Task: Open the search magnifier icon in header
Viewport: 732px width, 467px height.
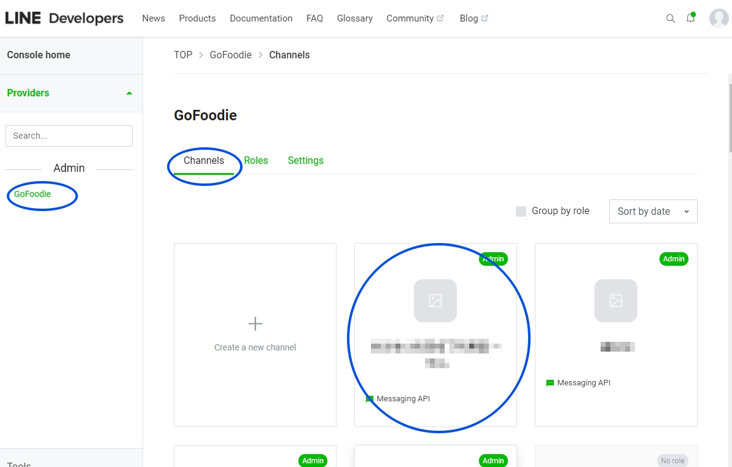Action: [x=671, y=18]
